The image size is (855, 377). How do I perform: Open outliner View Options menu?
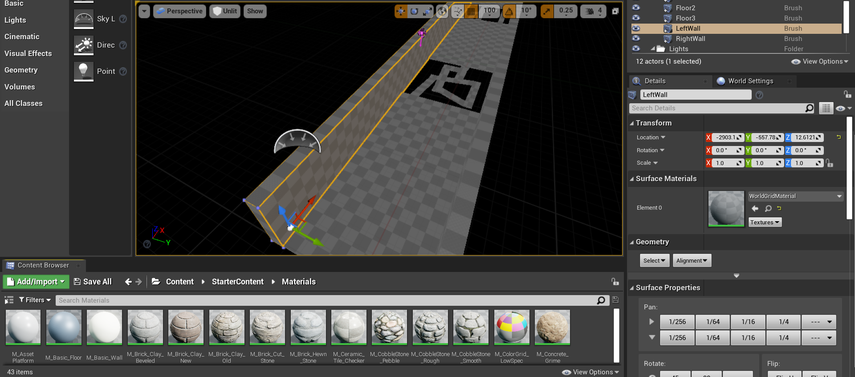pos(820,61)
